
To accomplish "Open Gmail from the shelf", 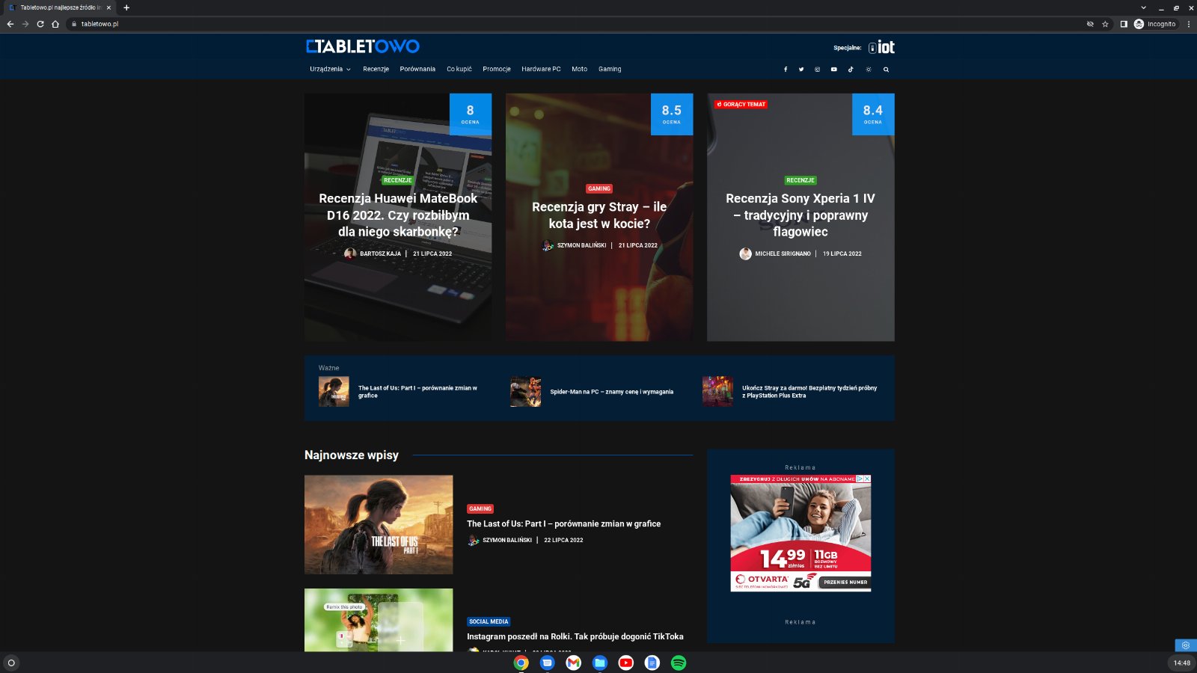I will [x=574, y=663].
